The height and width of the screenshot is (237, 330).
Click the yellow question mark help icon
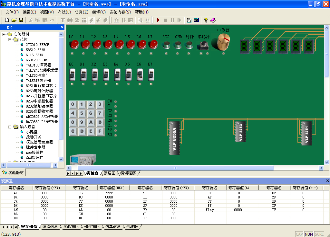(206, 20)
